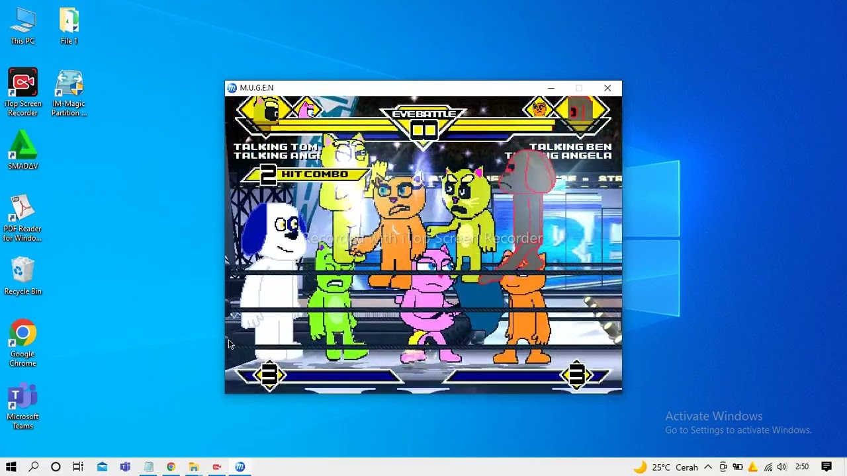Open PDF Reader for Windows shortcut
The image size is (847, 476).
click(x=22, y=218)
